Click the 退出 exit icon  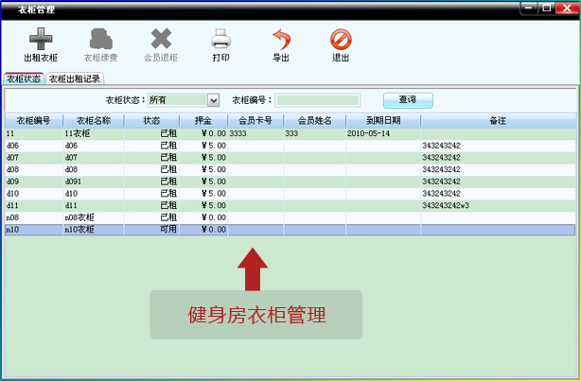341,40
